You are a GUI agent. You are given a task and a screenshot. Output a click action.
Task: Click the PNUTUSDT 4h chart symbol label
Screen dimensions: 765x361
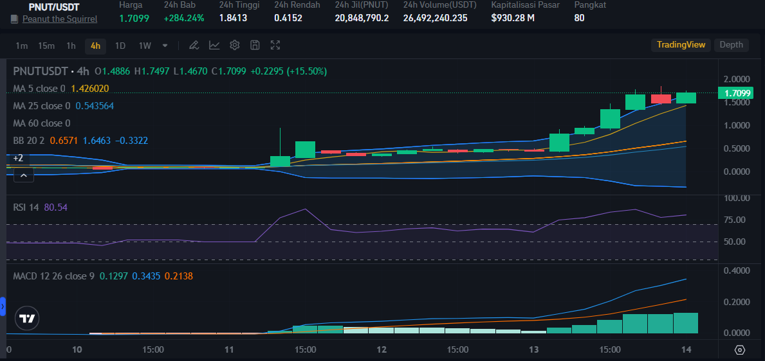51,71
